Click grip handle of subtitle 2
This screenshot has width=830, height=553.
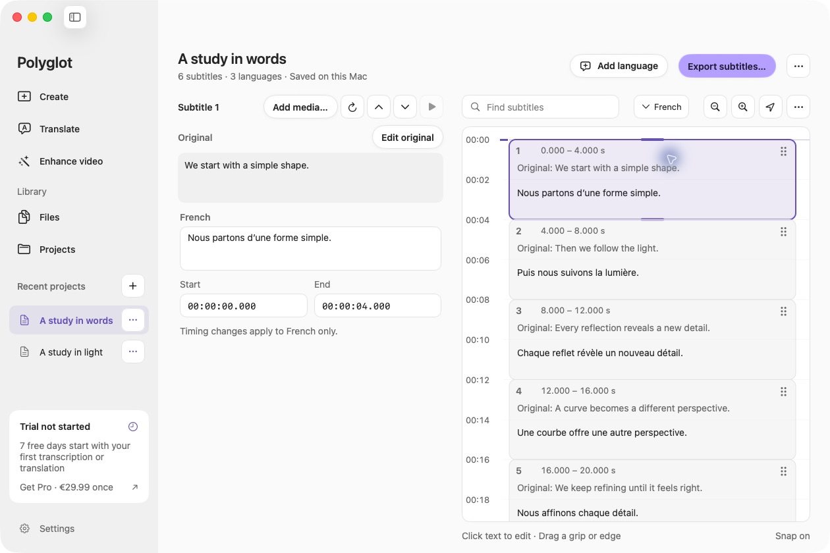click(x=783, y=232)
